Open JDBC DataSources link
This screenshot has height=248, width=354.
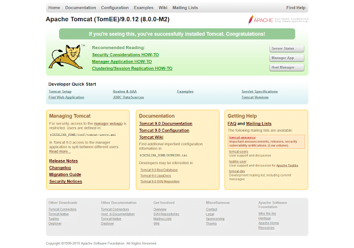(129, 97)
